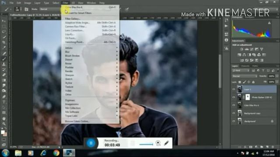280x157 pixels.
Task: Open Chrome from the taskbar
Action: point(56,153)
